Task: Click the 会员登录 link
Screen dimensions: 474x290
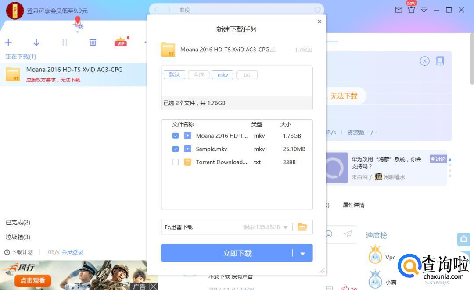Action: [72, 252]
